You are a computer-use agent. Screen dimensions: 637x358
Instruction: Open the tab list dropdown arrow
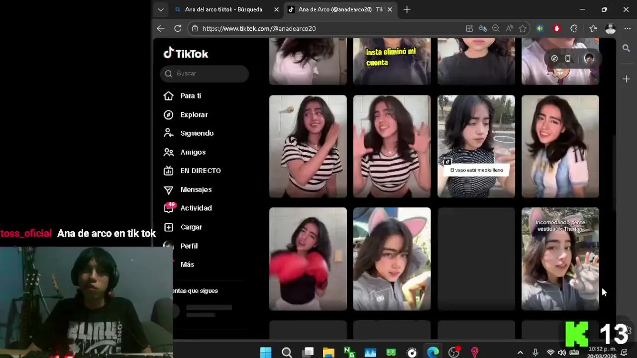pos(160,9)
